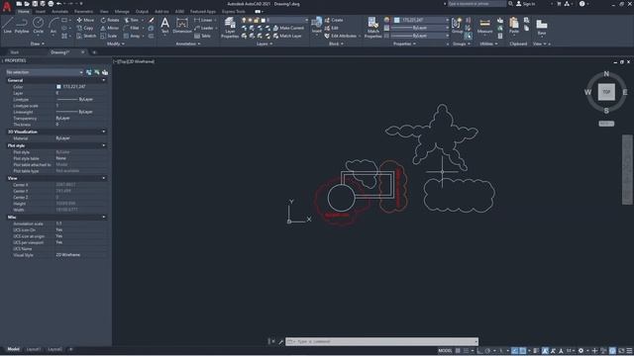634x356 pixels.
Task: Click the Edit Attributes tool
Action: click(340, 36)
